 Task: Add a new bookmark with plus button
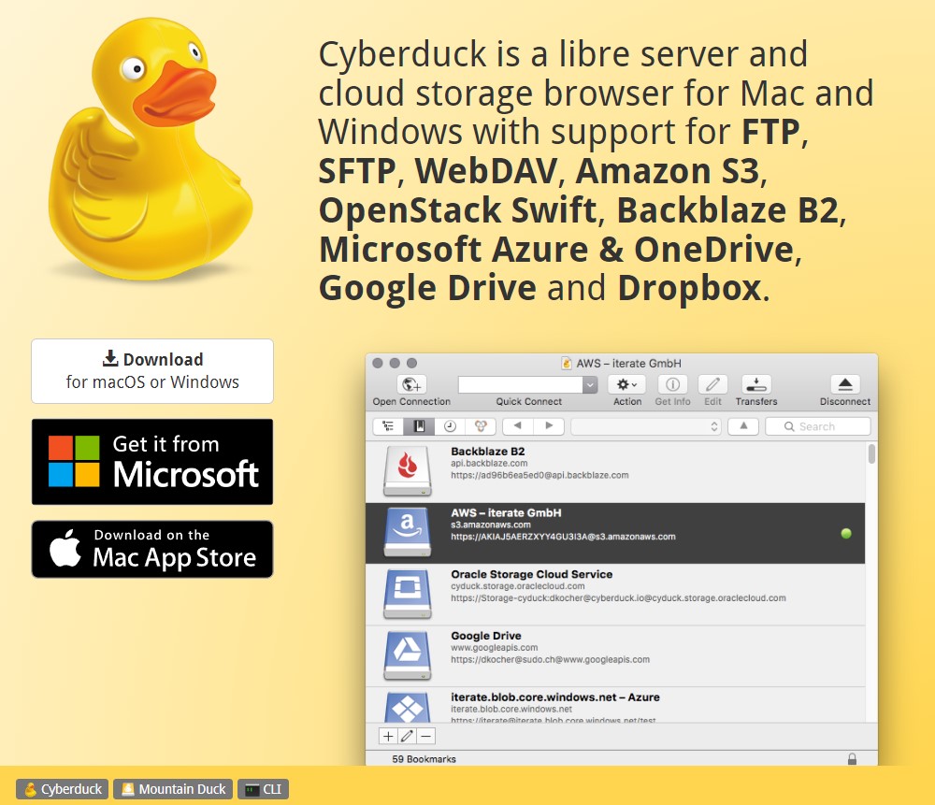coord(388,737)
